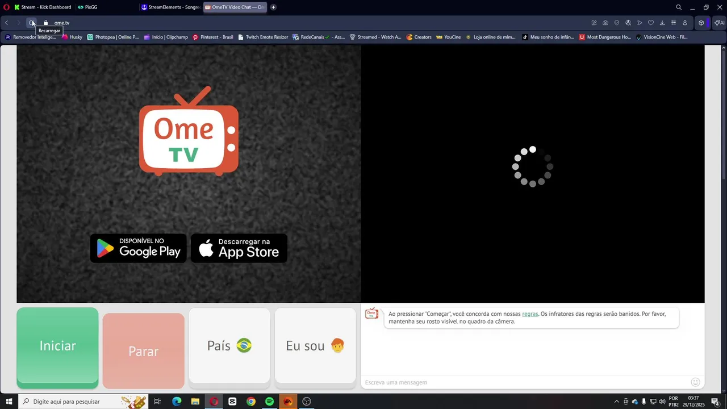The image size is (727, 409).
Task: Click the Windows Start button
Action: tap(9, 402)
